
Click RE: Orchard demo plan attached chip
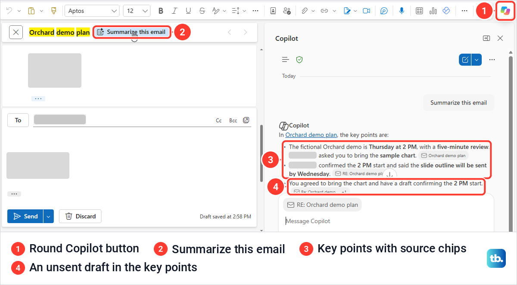(x=322, y=205)
